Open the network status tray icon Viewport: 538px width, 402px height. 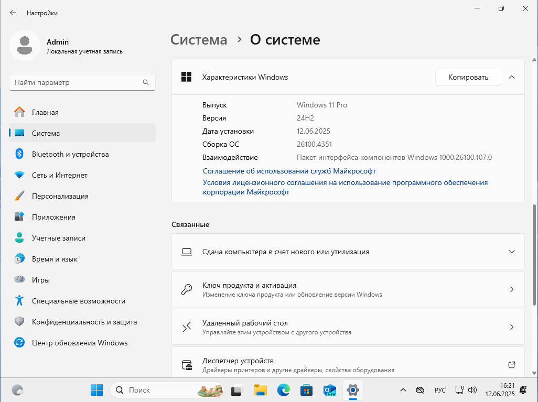pos(459,390)
